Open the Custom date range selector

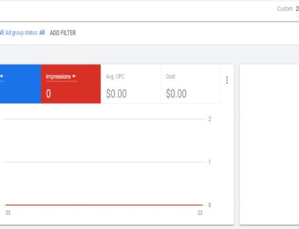pos(288,9)
